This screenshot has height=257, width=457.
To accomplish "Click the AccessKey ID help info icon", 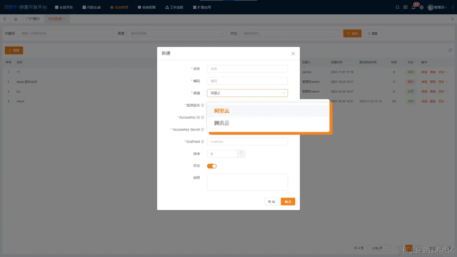I will 203,118.
